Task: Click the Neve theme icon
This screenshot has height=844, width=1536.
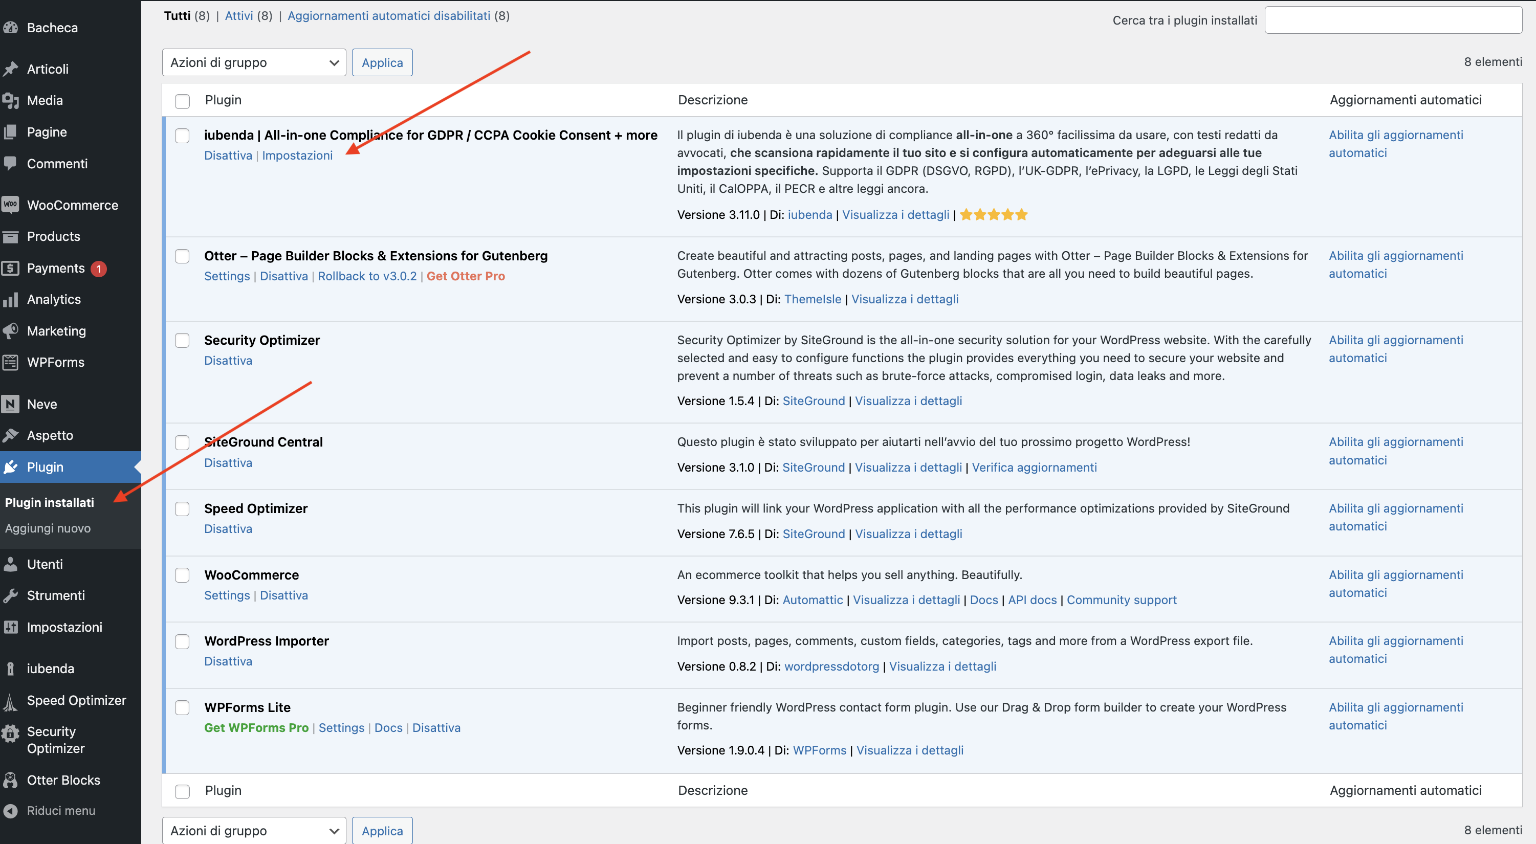Action: (10, 404)
